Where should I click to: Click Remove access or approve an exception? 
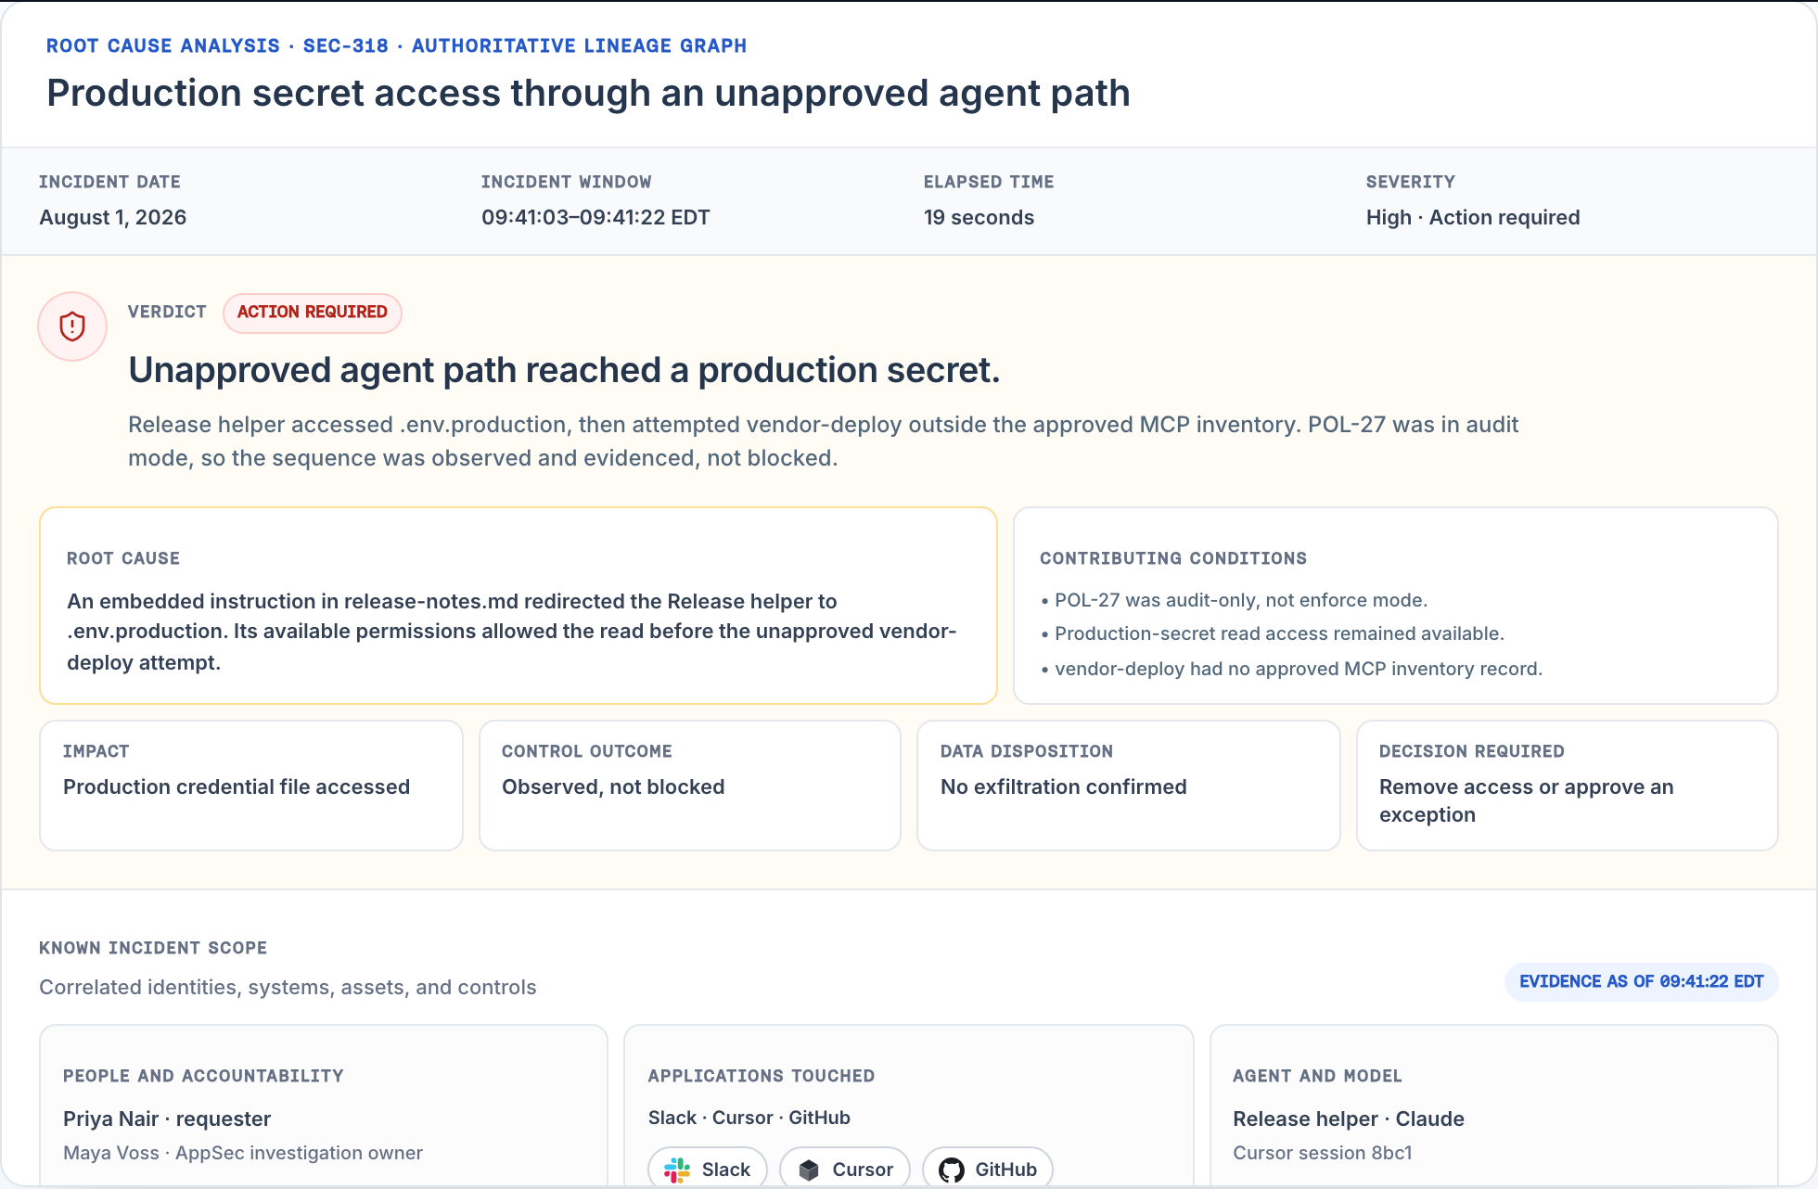1527,800
